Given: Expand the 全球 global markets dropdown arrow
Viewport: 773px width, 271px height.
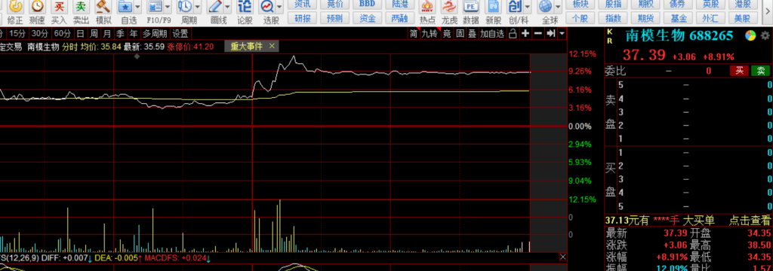Looking at the screenshot, I should click(558, 7).
